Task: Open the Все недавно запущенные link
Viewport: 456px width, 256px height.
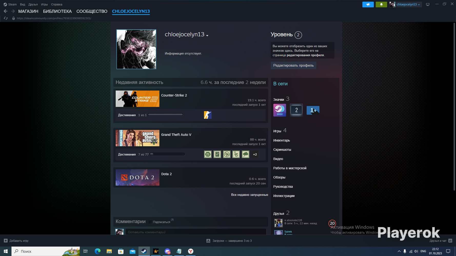Action: click(x=250, y=195)
